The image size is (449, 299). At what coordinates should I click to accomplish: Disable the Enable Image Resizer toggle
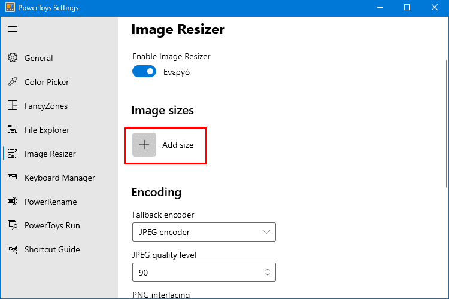click(144, 72)
